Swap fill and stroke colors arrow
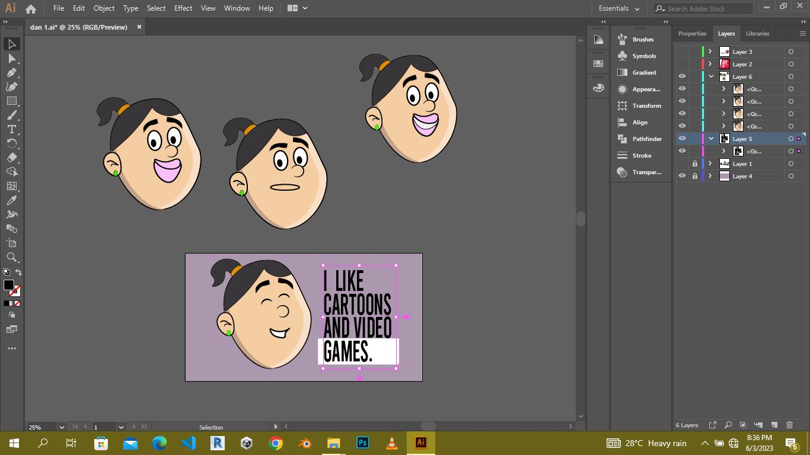 [18, 273]
